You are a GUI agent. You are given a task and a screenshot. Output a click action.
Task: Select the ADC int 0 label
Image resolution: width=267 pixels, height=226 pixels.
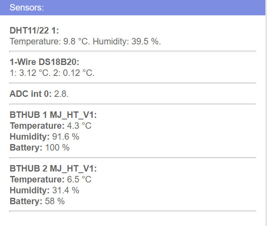(x=31, y=94)
